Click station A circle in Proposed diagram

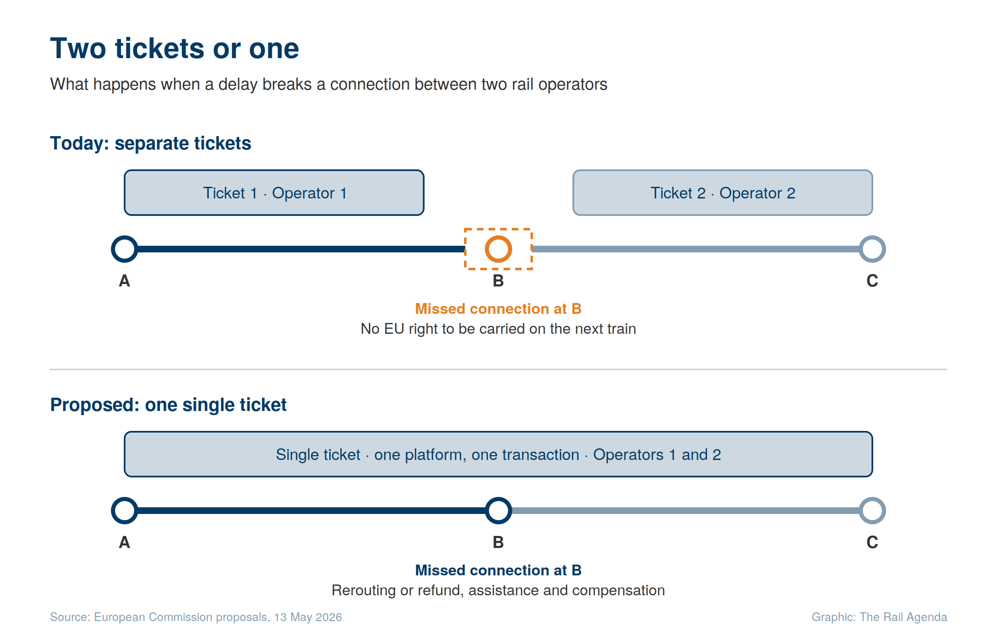[125, 511]
